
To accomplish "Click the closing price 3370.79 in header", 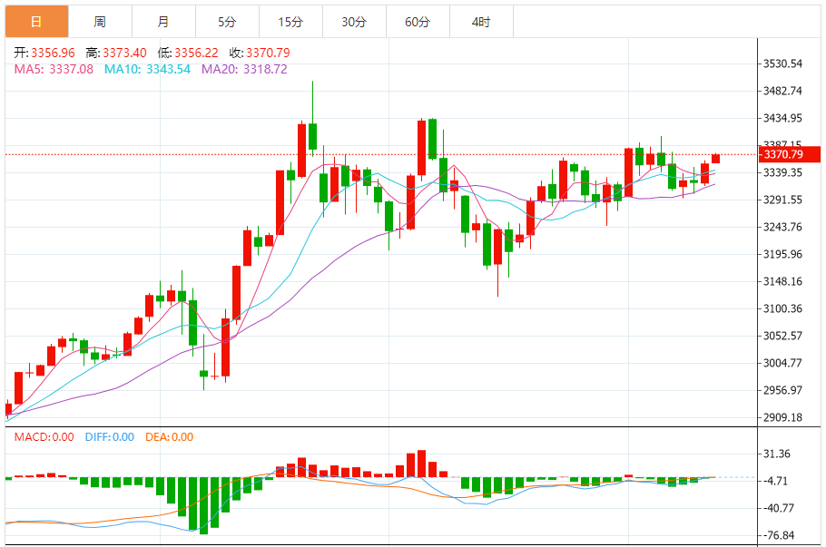I will (x=268, y=53).
